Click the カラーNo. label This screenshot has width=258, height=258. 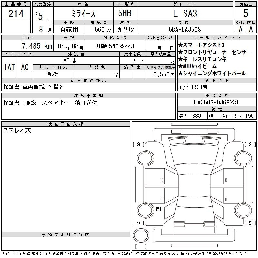pos(53,67)
